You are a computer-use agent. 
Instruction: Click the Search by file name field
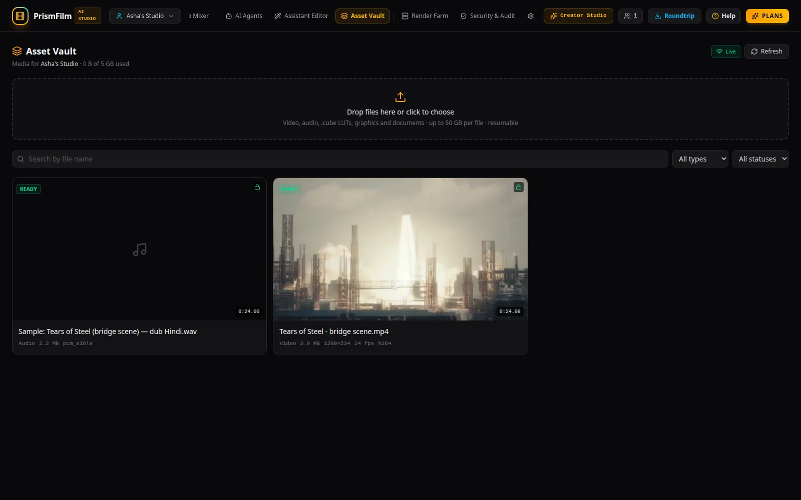[340, 159]
